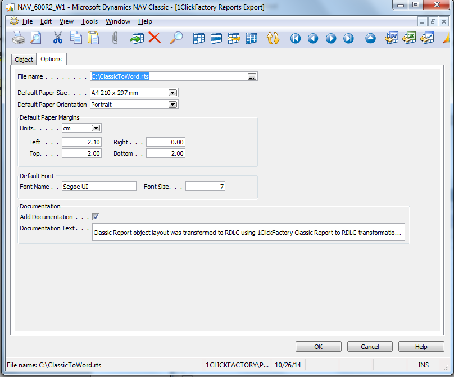Image resolution: width=454 pixels, height=377 pixels.
Task: Click the Paste clipboard icon
Action: [93, 38]
